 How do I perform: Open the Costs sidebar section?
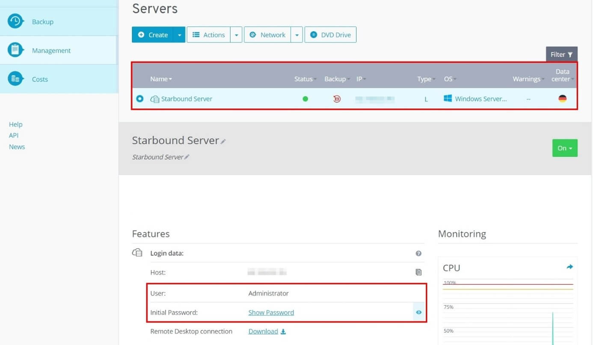[59, 79]
